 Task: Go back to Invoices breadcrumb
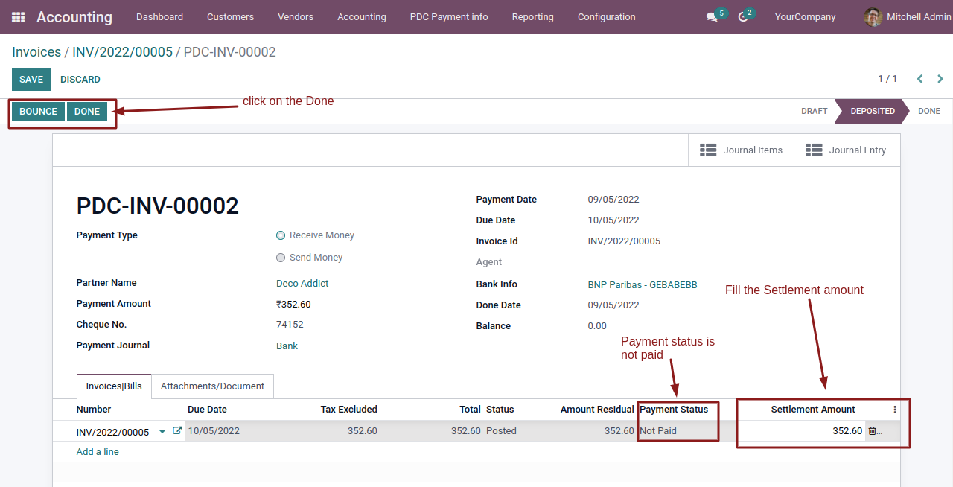36,52
